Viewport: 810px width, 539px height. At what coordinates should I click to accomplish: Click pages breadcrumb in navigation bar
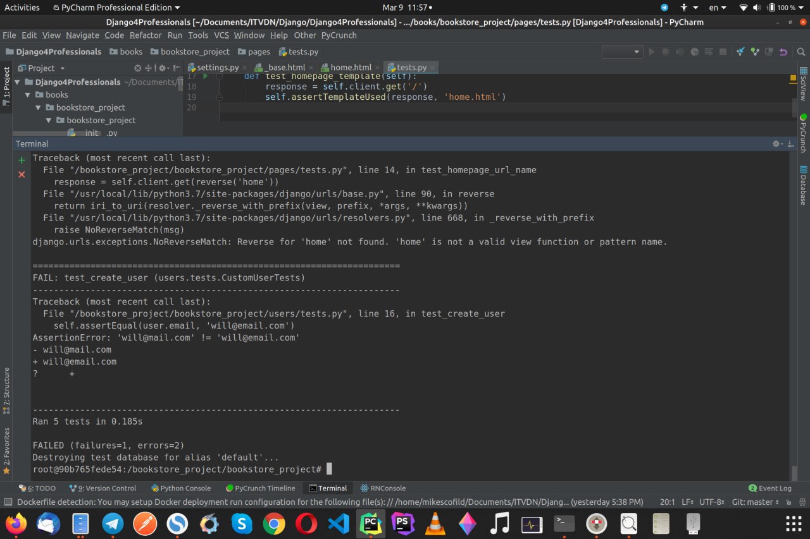point(253,52)
